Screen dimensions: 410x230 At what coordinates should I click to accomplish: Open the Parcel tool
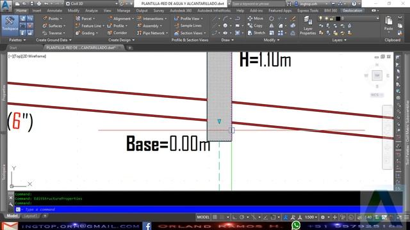coord(85,19)
